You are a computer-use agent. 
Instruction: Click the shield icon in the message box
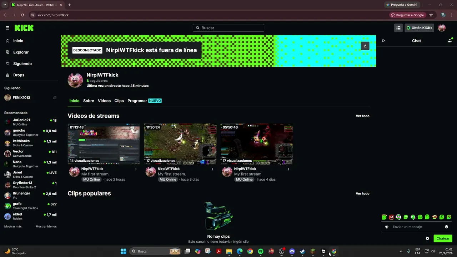tap(387, 227)
